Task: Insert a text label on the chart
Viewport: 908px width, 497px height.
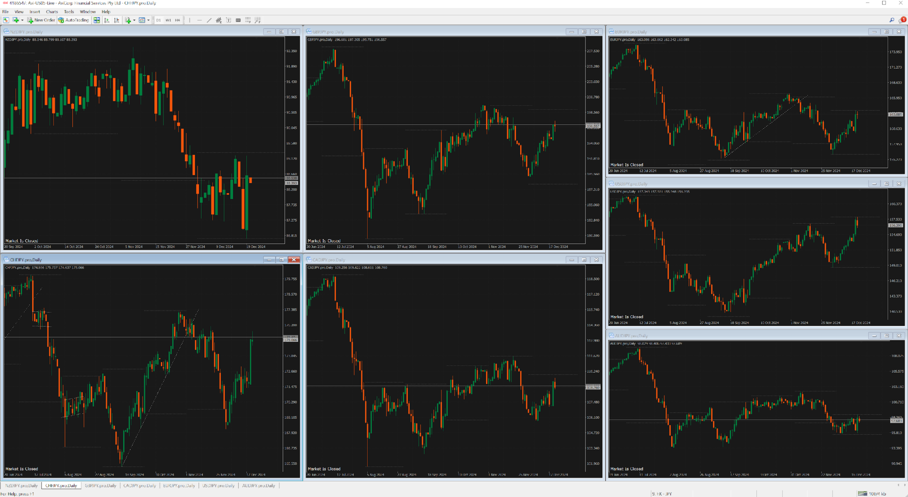Action: tap(228, 20)
